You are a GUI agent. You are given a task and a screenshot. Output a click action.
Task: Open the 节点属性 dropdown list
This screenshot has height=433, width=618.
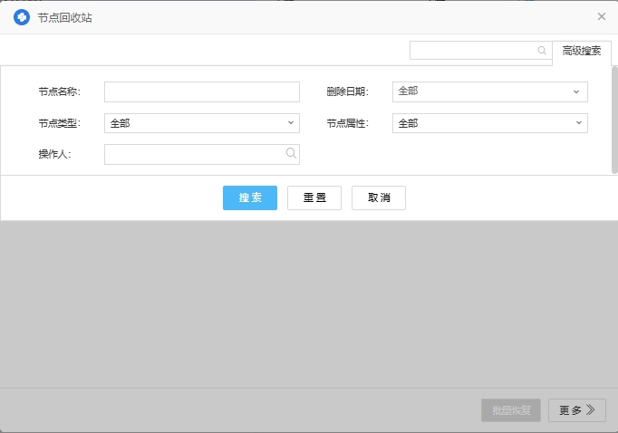point(489,123)
